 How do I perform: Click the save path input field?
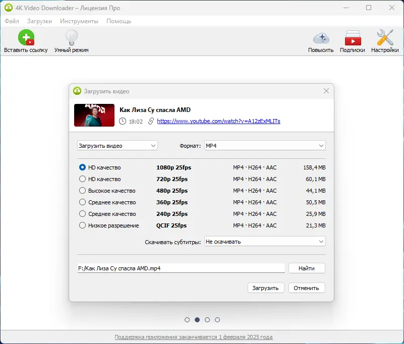tap(181, 268)
